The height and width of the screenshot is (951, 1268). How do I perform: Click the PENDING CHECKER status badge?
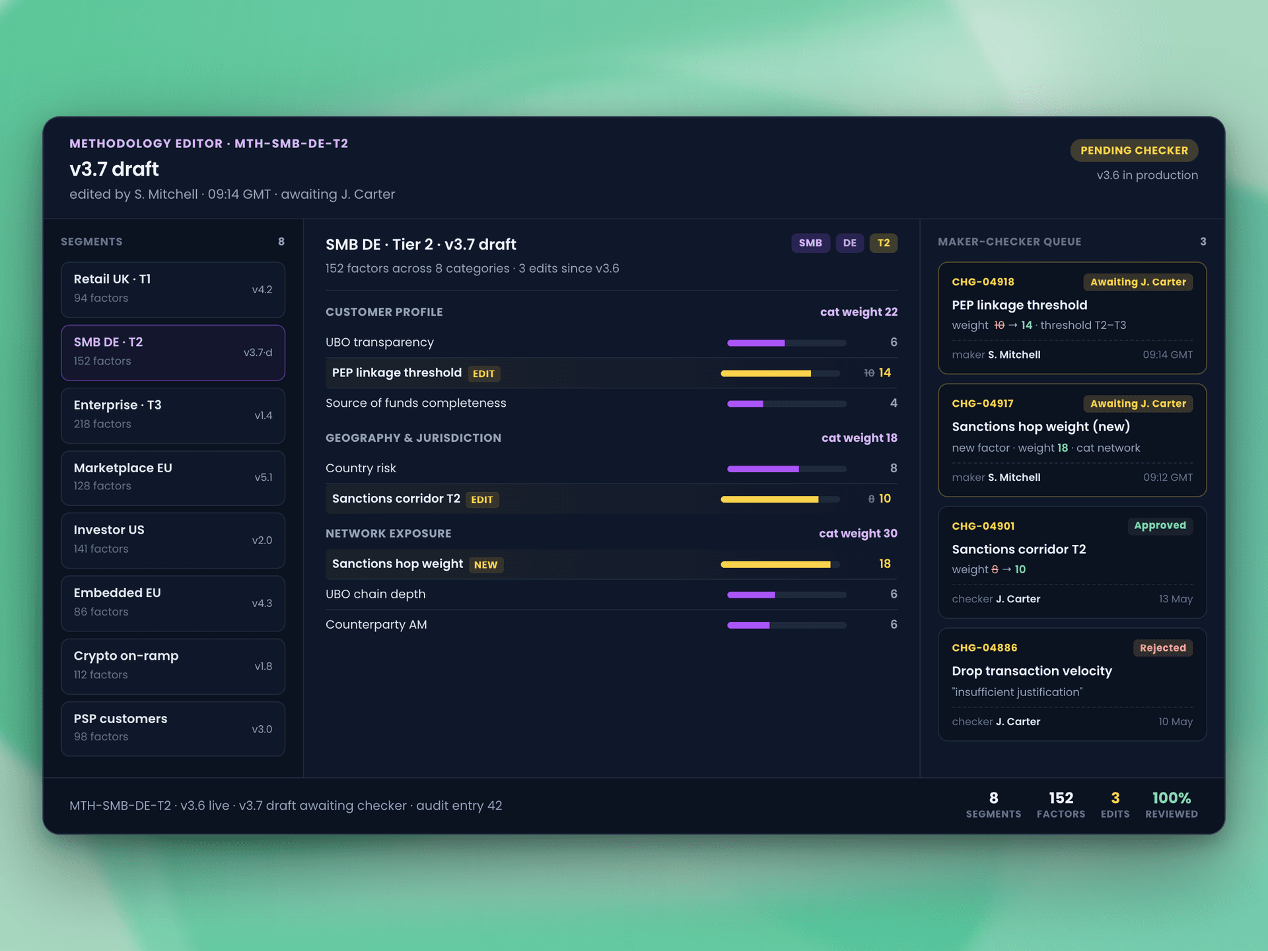pyautogui.click(x=1134, y=151)
